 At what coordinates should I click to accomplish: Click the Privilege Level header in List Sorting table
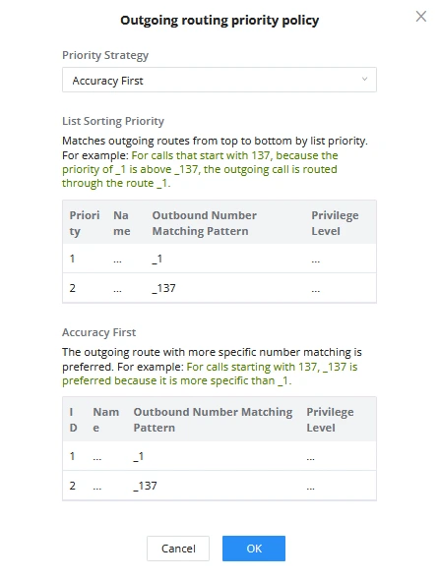(335, 223)
